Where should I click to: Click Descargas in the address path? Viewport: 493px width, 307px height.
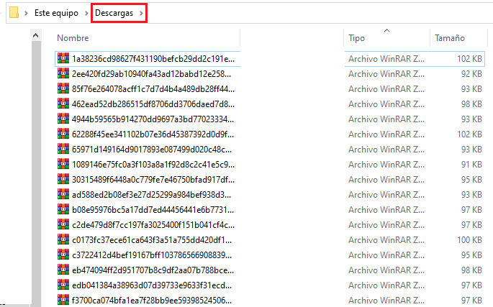pyautogui.click(x=114, y=14)
